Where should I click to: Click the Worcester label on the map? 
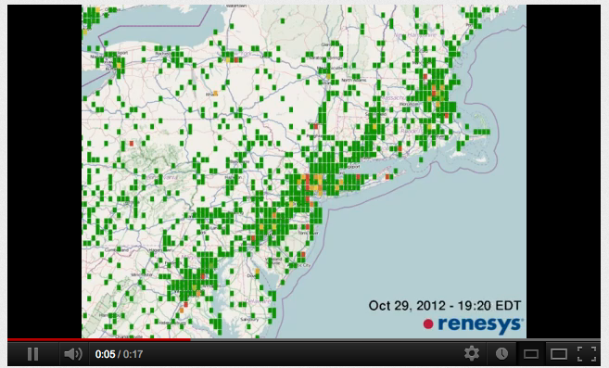[x=409, y=104]
